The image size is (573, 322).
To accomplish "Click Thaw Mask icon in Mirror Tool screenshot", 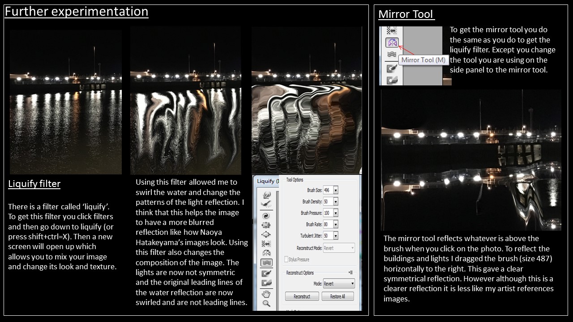I will coord(392,81).
